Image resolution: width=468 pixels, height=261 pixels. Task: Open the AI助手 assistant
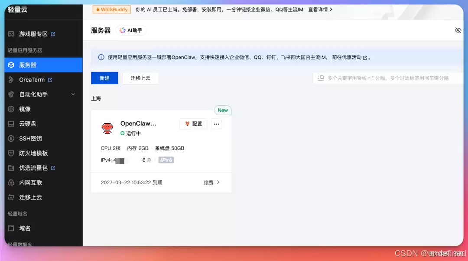[x=131, y=30]
